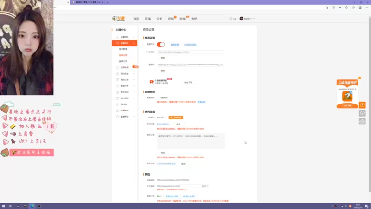Click the bottom grey icon on right floating bar
The width and height of the screenshot is (371, 209).
pos(362,121)
